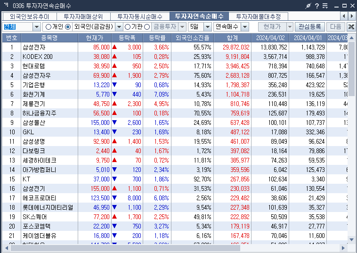Select the 제룡전기 stock name
The width and height of the screenshot is (357, 253).
point(34,104)
